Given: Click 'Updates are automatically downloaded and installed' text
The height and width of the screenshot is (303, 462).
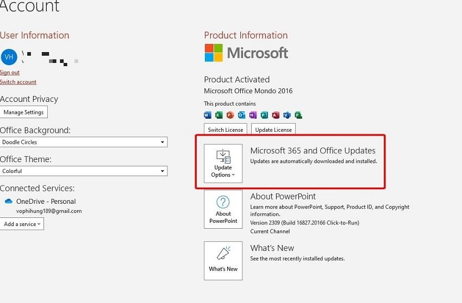Looking at the screenshot, I should 314,161.
